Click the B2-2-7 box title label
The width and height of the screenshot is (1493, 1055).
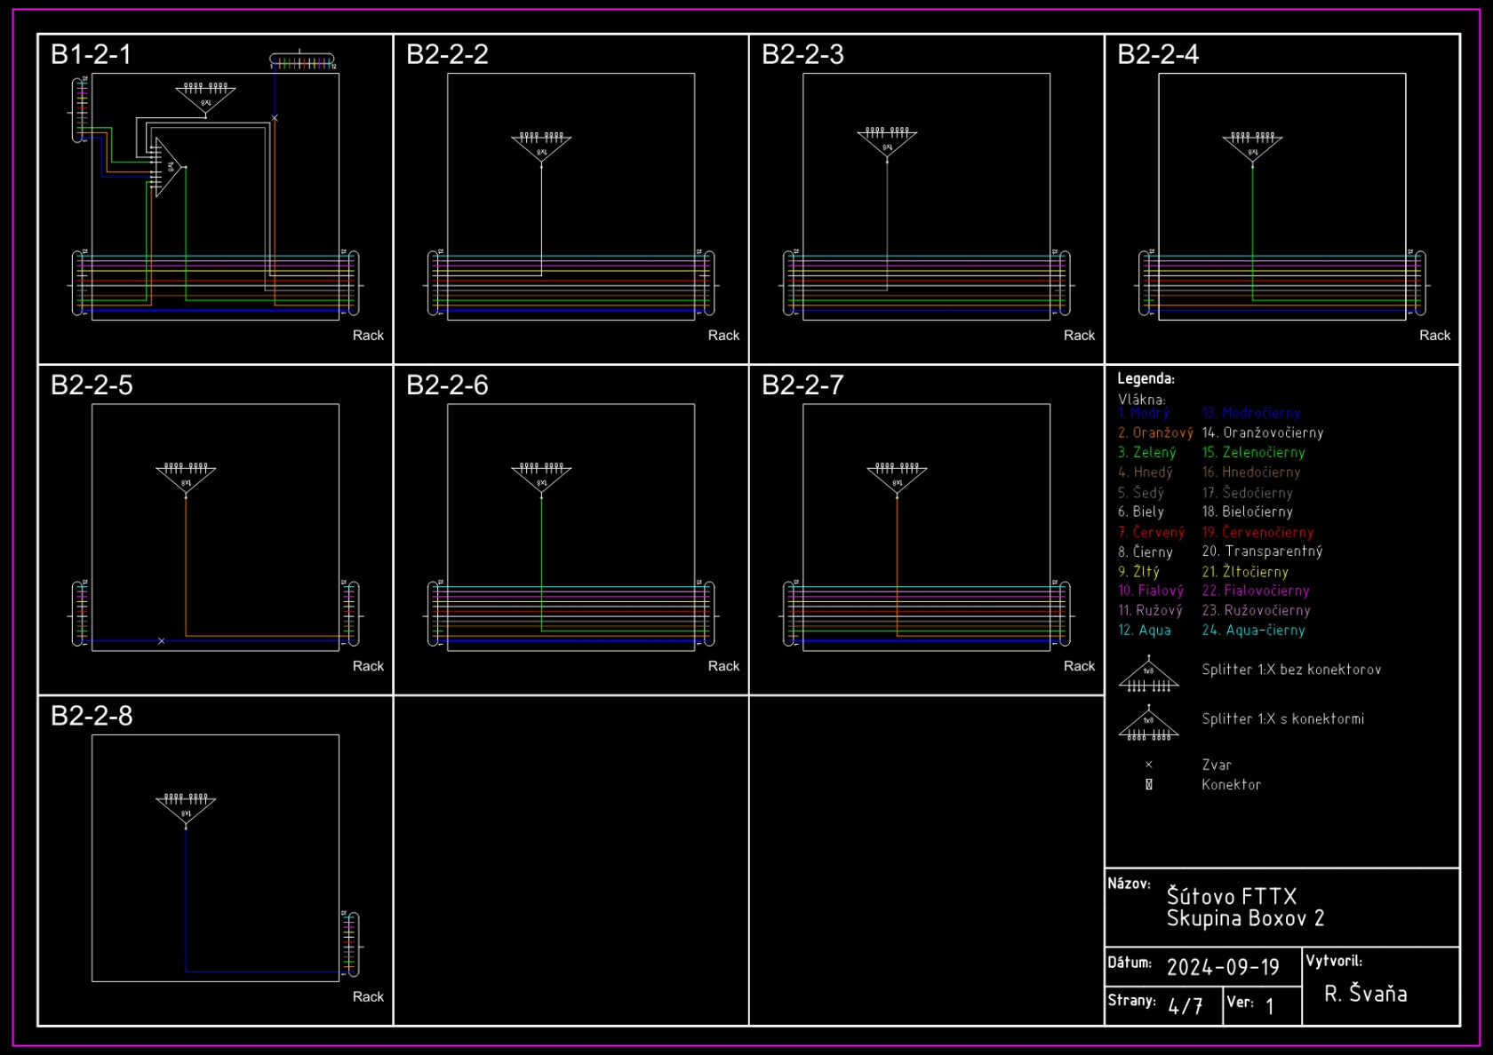tap(802, 385)
